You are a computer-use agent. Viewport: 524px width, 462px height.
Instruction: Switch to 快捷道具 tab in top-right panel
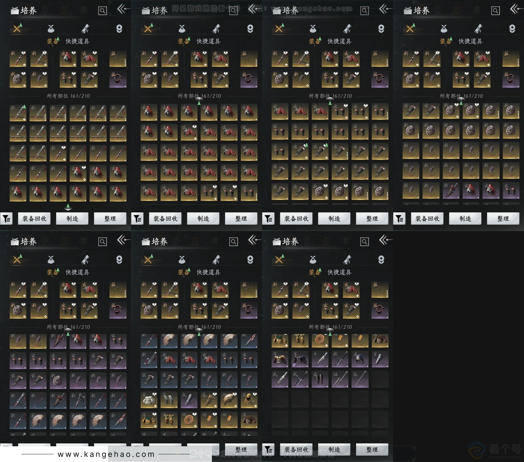[x=470, y=41]
